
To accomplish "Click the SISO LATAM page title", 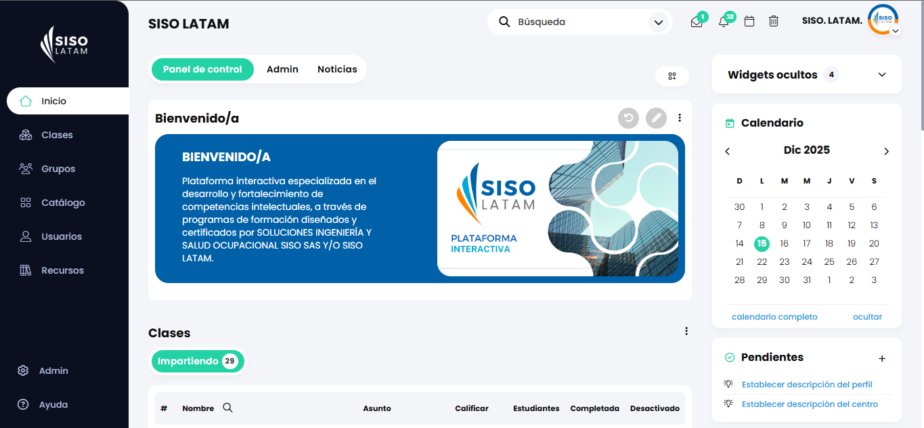I will pyautogui.click(x=189, y=24).
